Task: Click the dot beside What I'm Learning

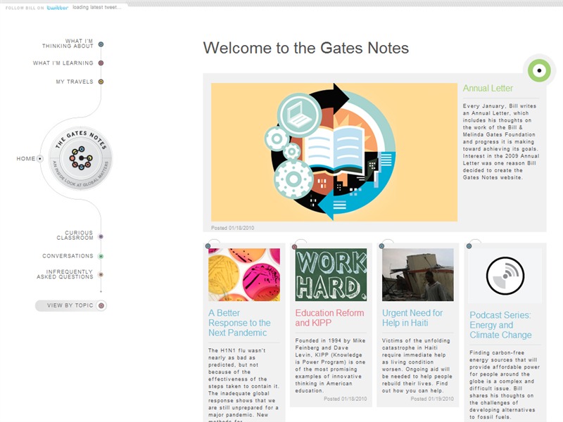Action: (x=101, y=63)
